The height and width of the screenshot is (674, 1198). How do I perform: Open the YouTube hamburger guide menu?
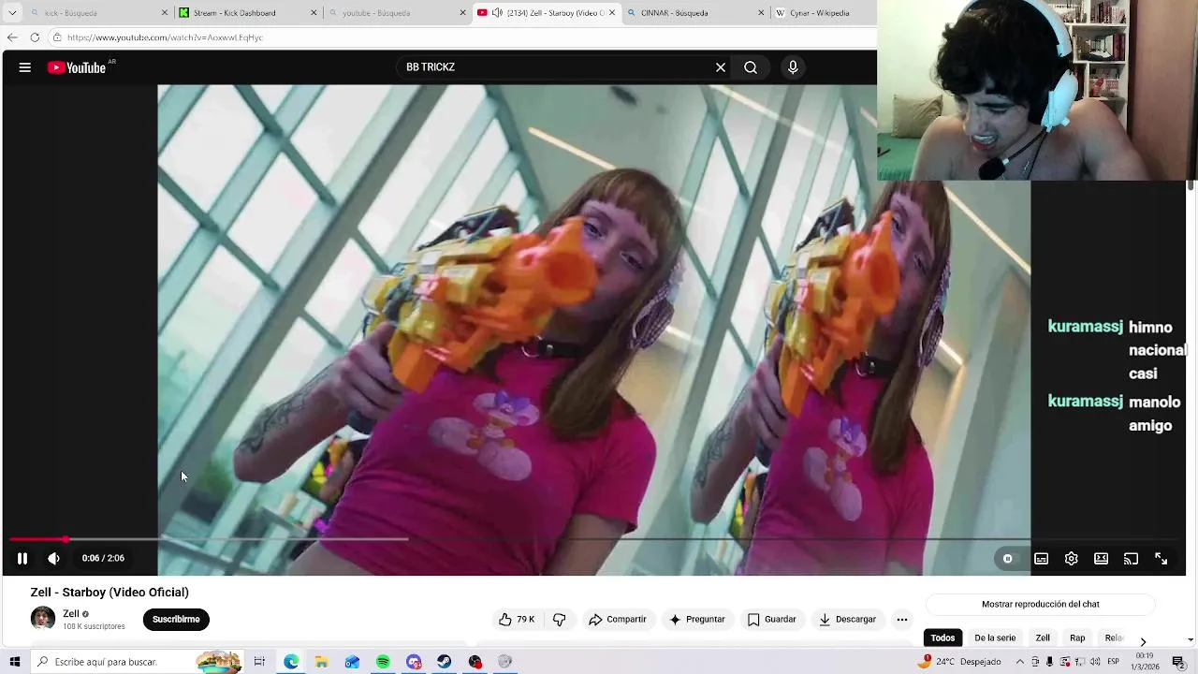(x=25, y=67)
